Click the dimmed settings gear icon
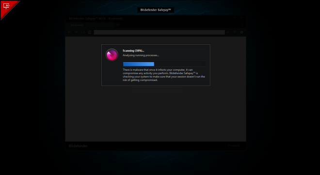The width and height of the screenshot is (320, 175). 241,32
